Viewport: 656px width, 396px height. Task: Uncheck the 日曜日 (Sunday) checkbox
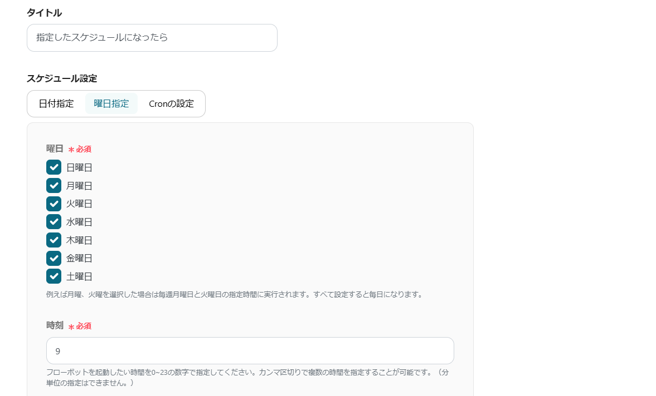(54, 167)
